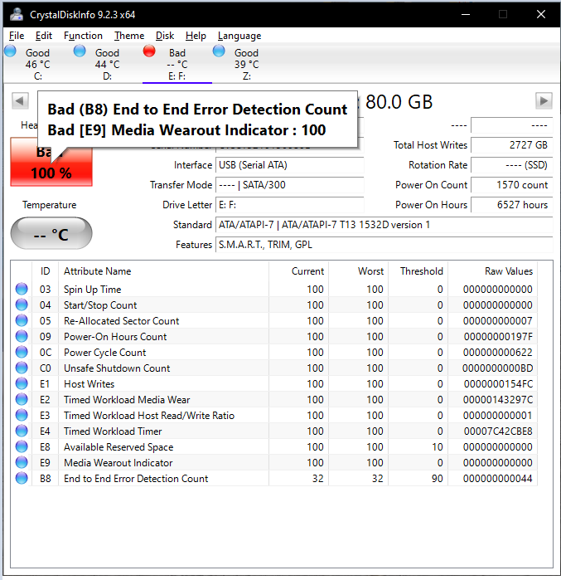The width and height of the screenshot is (561, 580).
Task: Click the blue status orb for drive C:
Action: click(10, 51)
